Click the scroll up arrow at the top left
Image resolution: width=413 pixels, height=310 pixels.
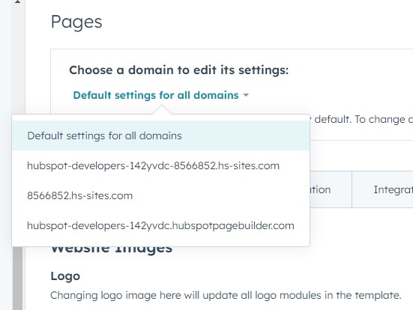(x=17, y=1)
